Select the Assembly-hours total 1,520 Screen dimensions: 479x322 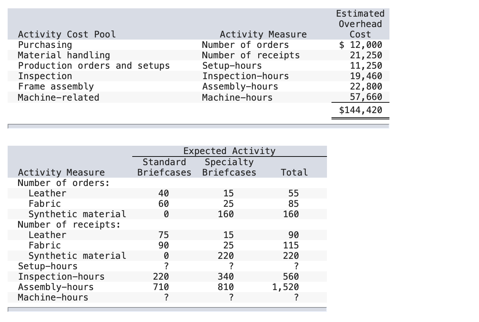tap(285, 287)
